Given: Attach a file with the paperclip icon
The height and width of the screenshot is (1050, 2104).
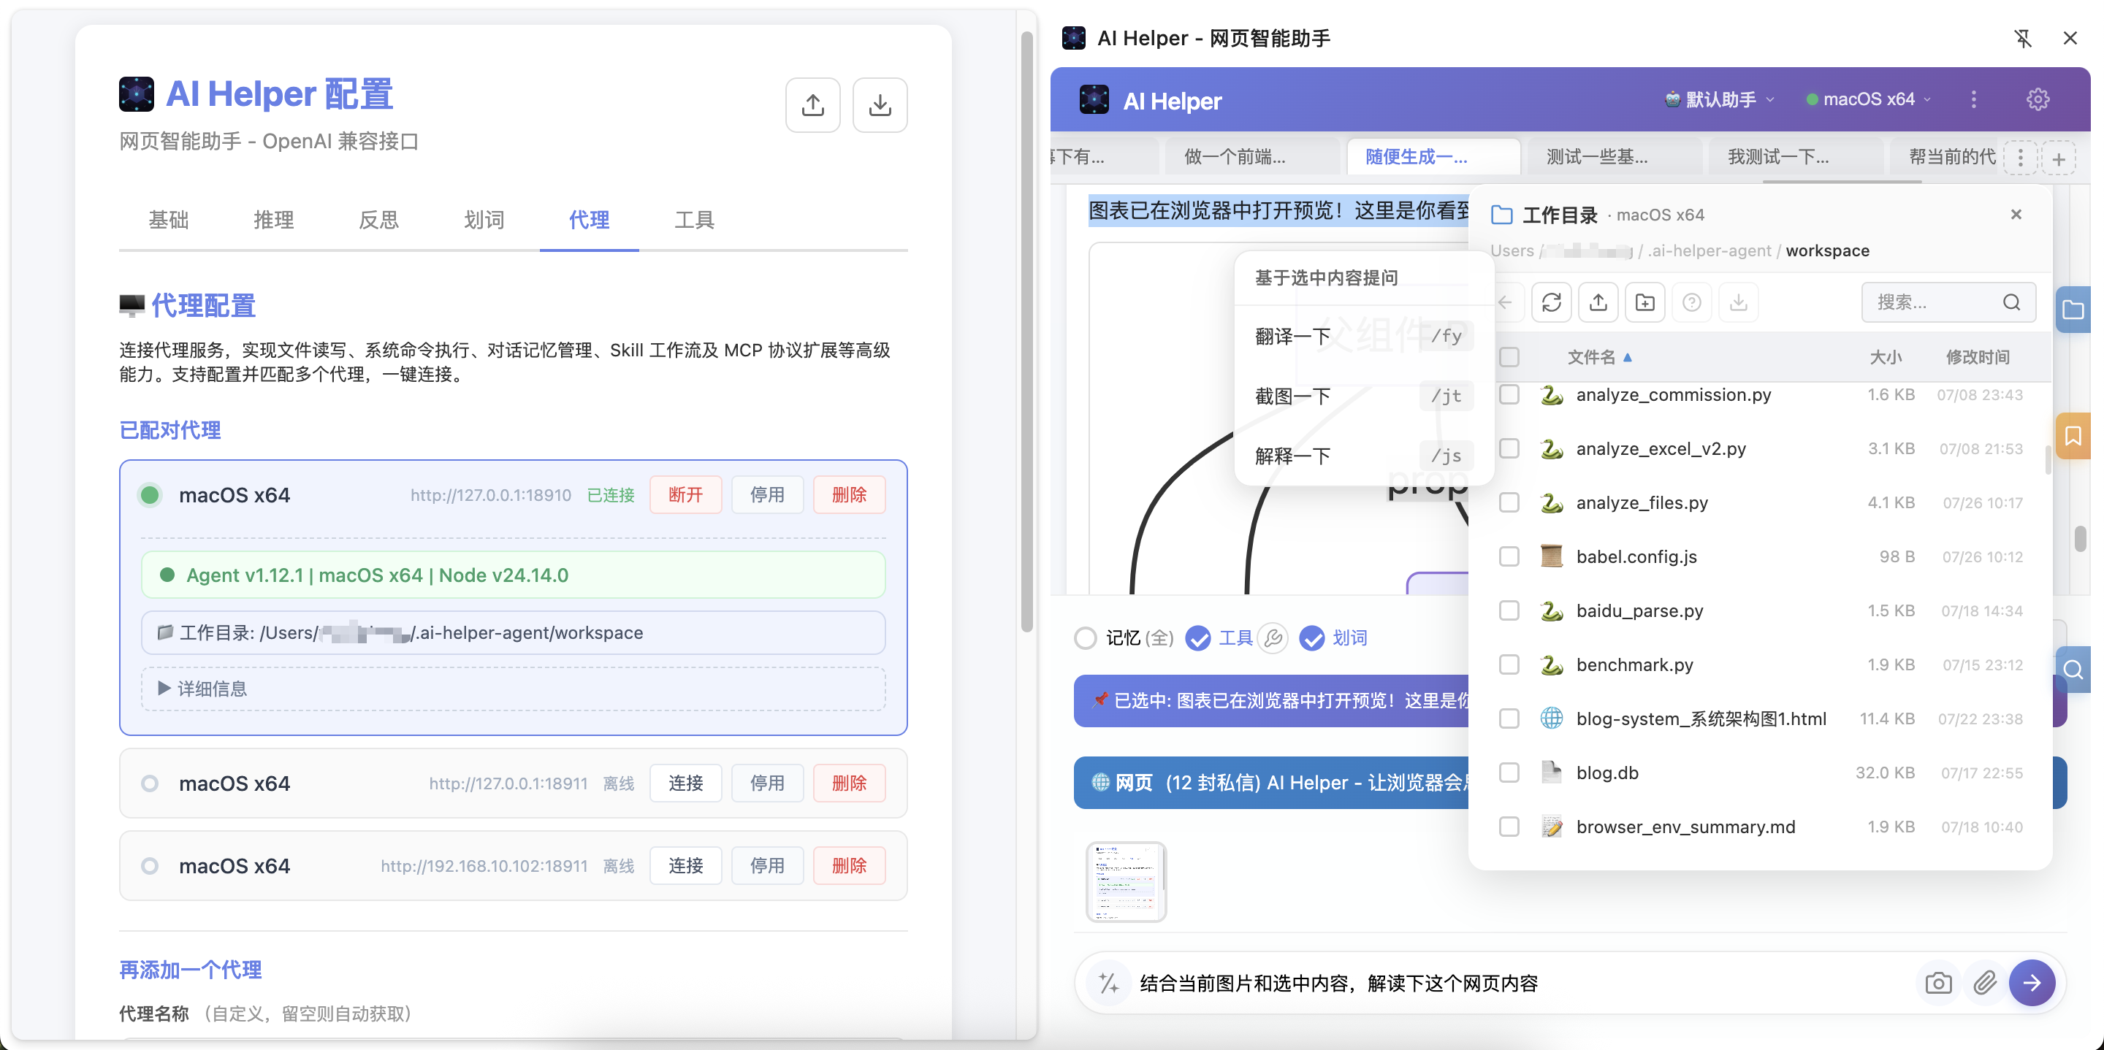Looking at the screenshot, I should coord(1985,983).
